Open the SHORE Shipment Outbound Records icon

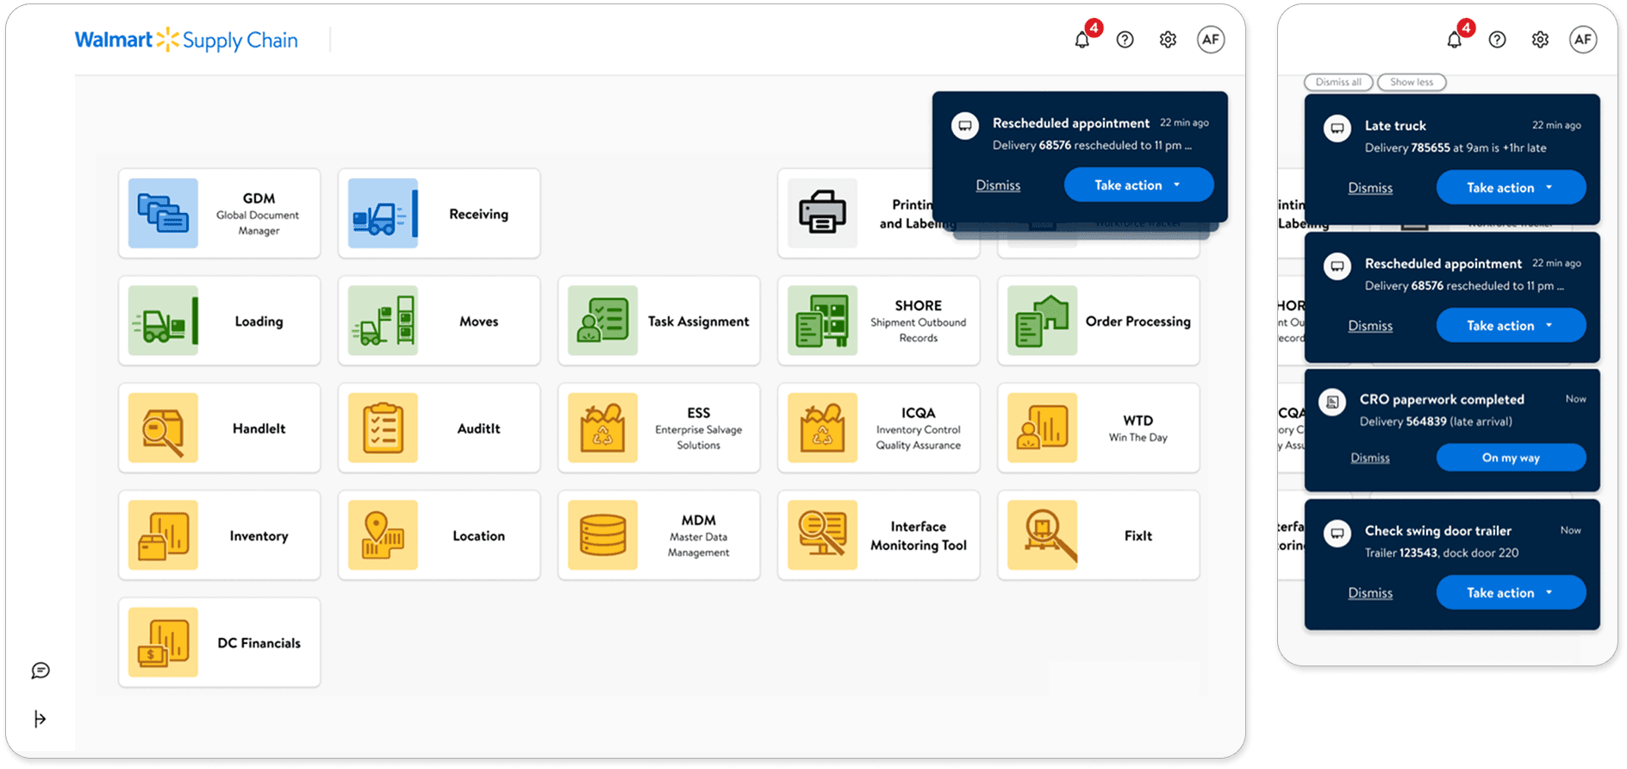click(822, 321)
